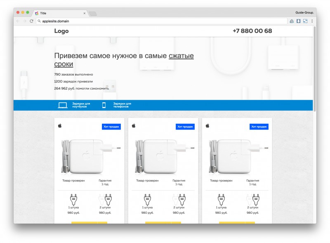
Task: Click the laptop icon in blue bar
Action: (63, 105)
